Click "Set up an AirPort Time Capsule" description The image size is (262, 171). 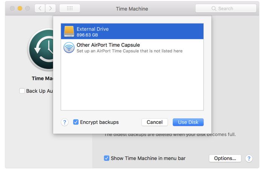click(130, 51)
